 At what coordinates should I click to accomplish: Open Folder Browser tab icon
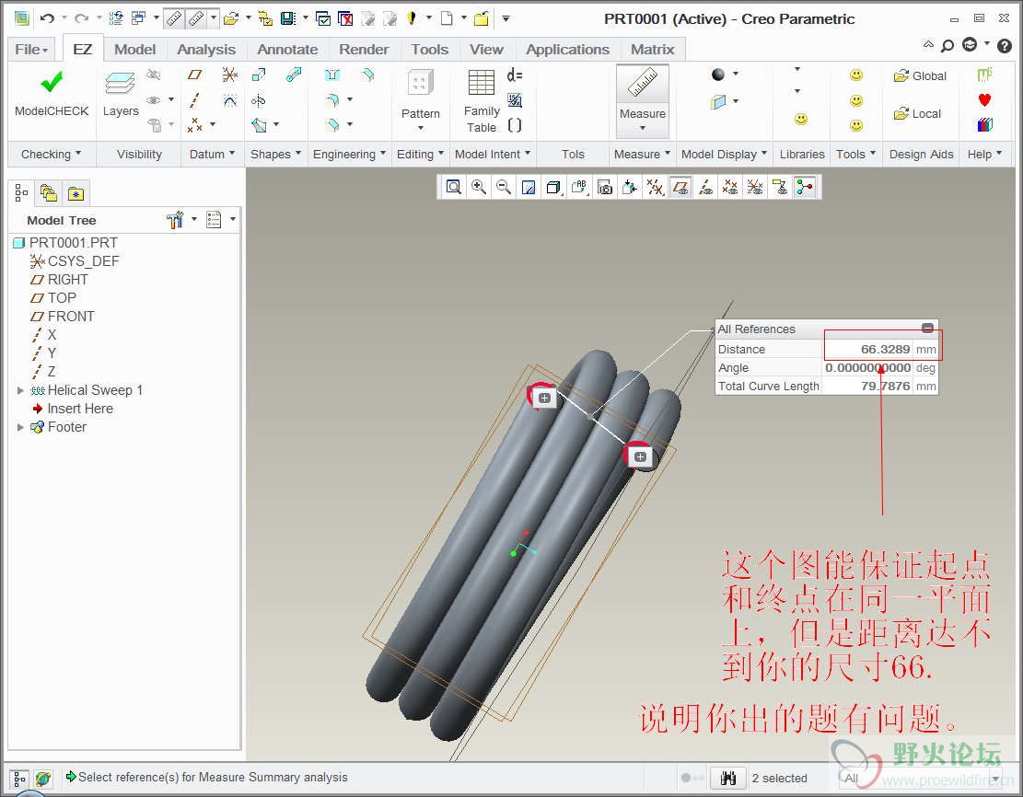[x=48, y=193]
